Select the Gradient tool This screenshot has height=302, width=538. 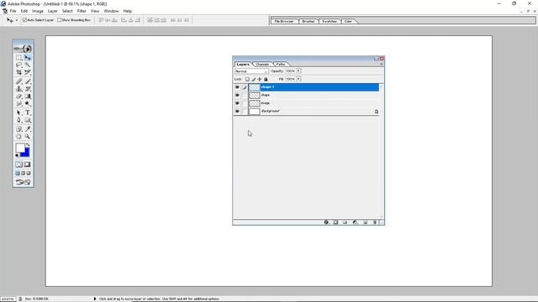[28, 96]
